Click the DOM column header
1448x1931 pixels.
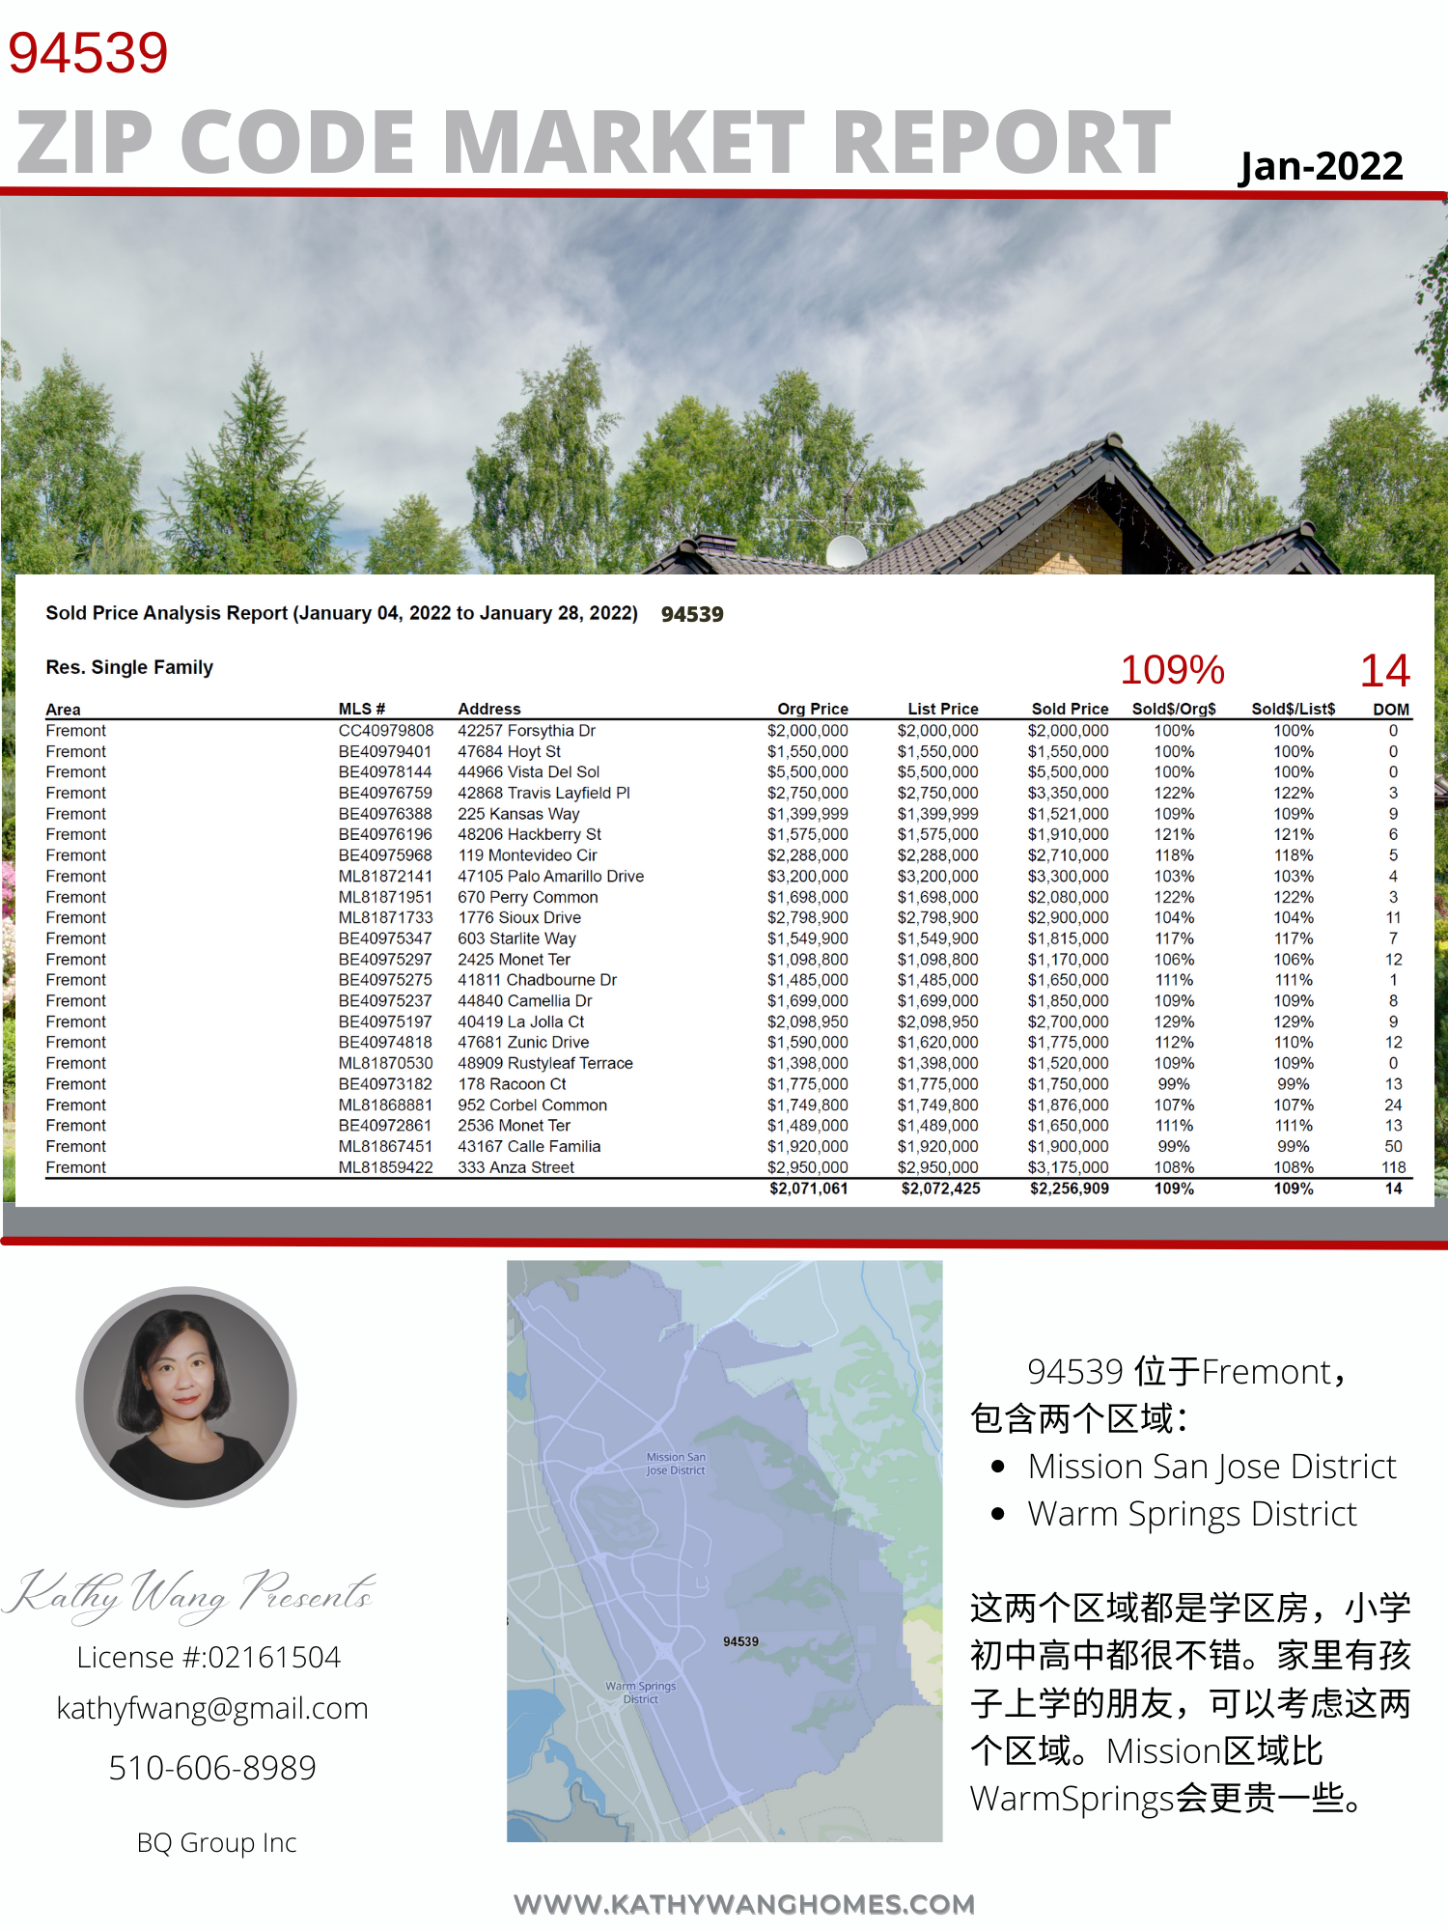[1391, 709]
